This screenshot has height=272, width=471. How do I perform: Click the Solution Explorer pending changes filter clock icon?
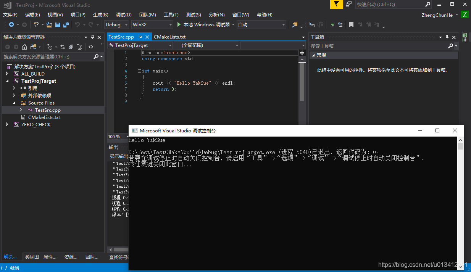(50, 47)
